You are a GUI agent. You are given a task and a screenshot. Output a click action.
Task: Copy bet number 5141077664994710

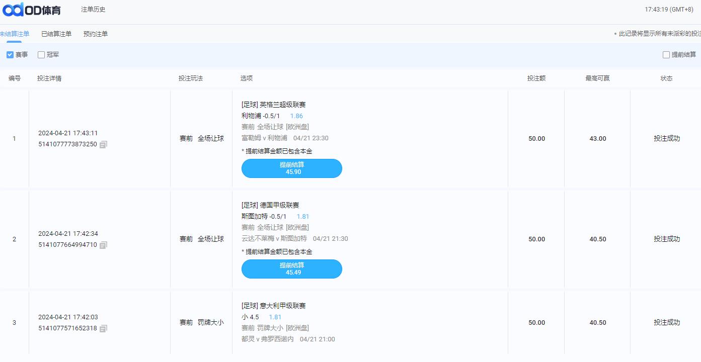coord(103,245)
